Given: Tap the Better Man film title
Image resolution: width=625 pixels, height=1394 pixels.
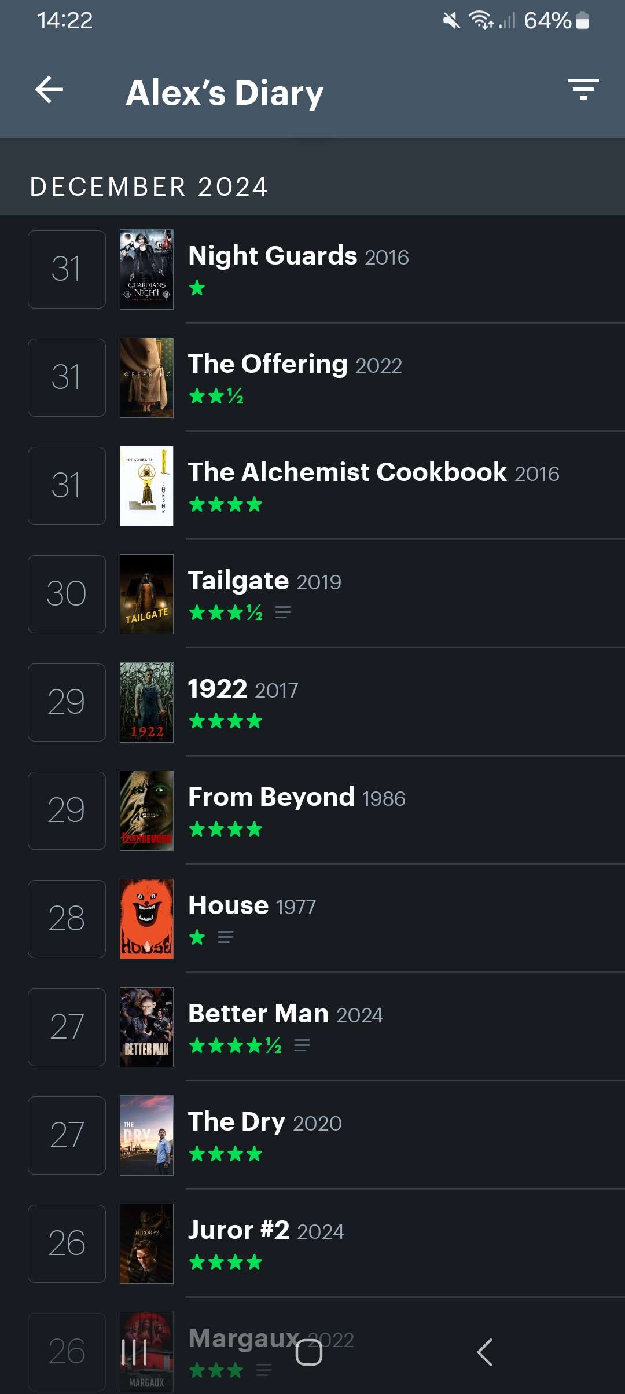Looking at the screenshot, I should point(259,1014).
